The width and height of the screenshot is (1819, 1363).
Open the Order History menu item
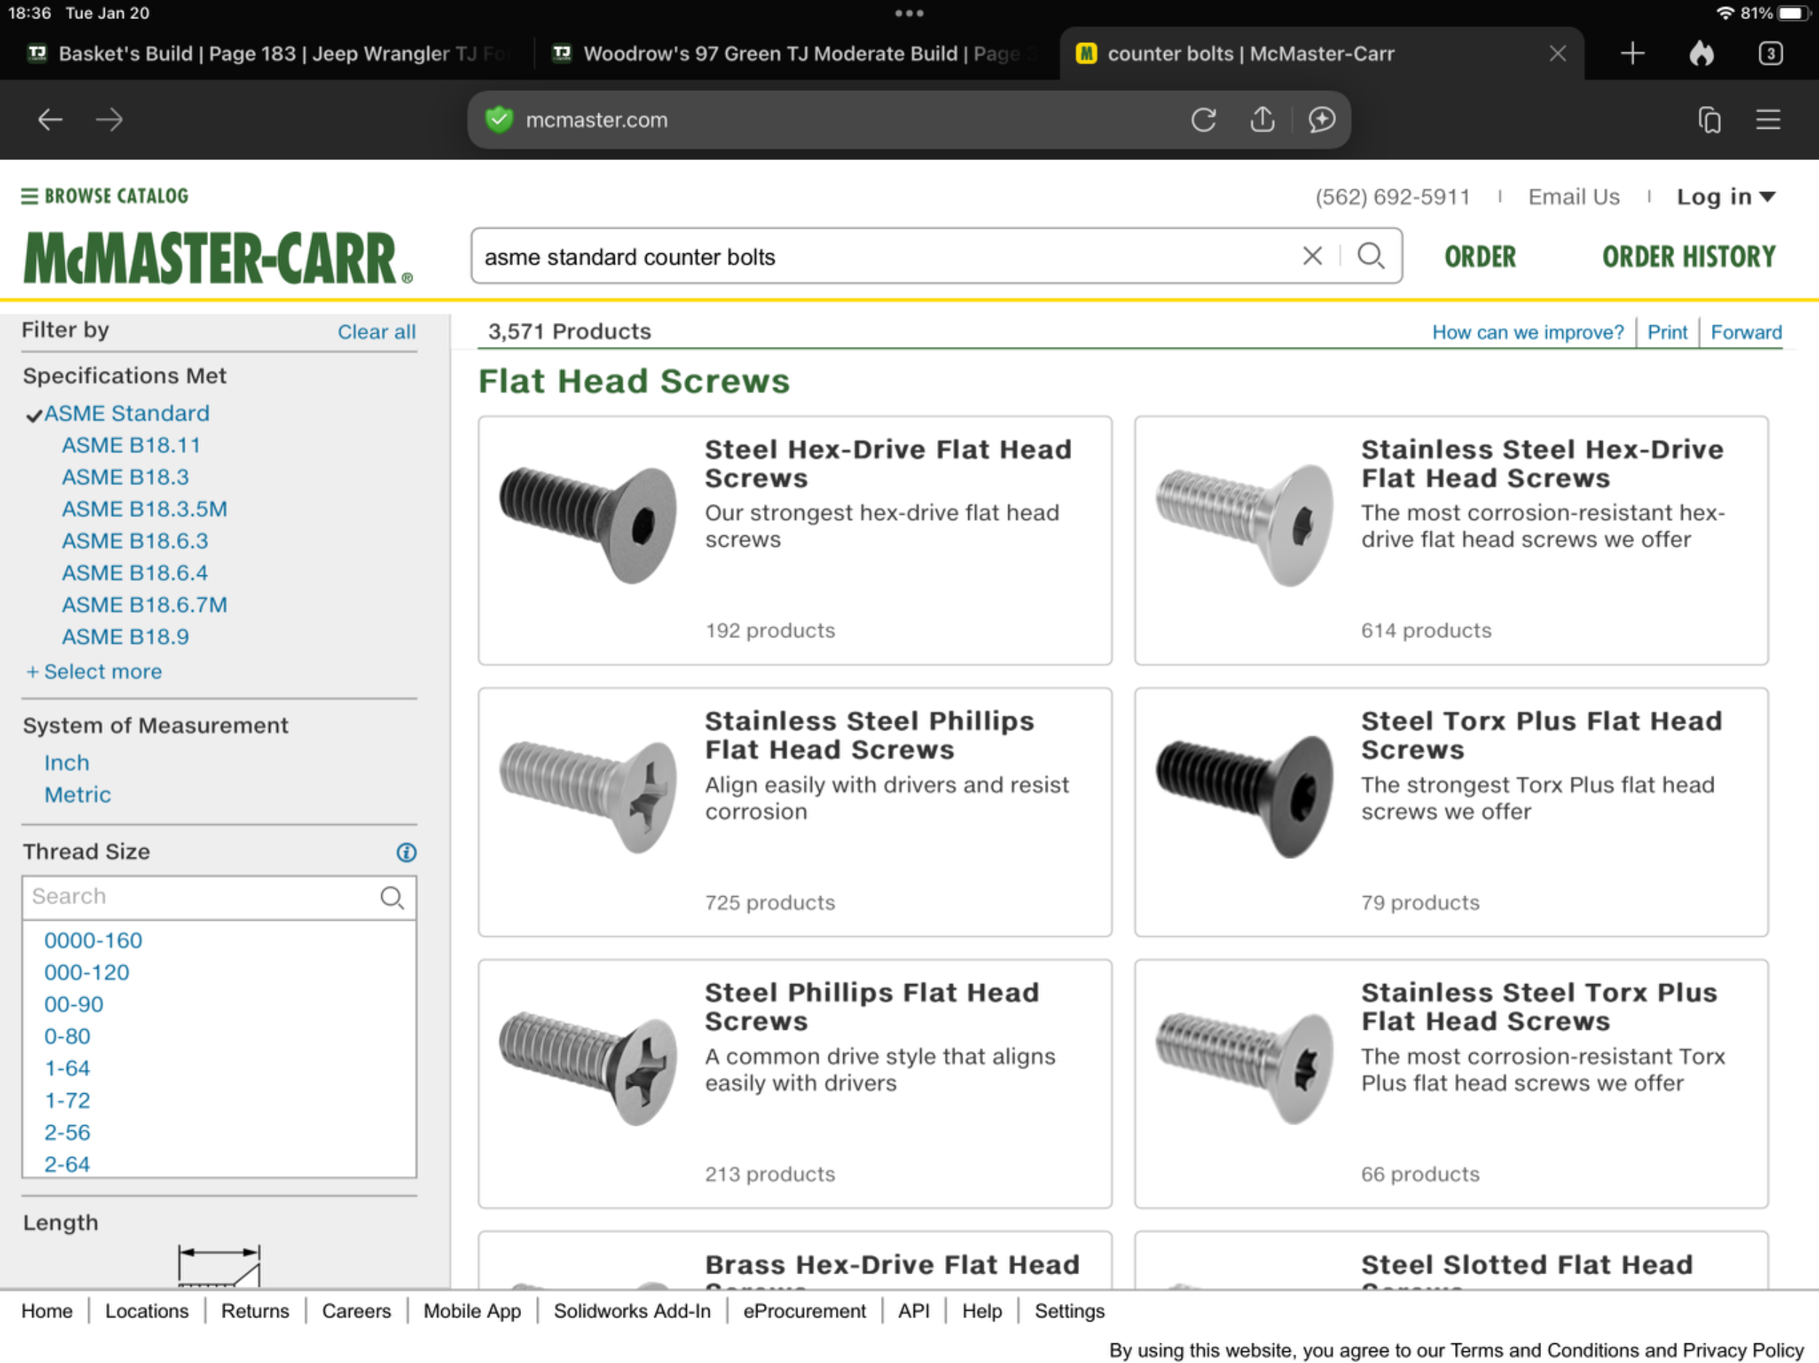tap(1688, 257)
